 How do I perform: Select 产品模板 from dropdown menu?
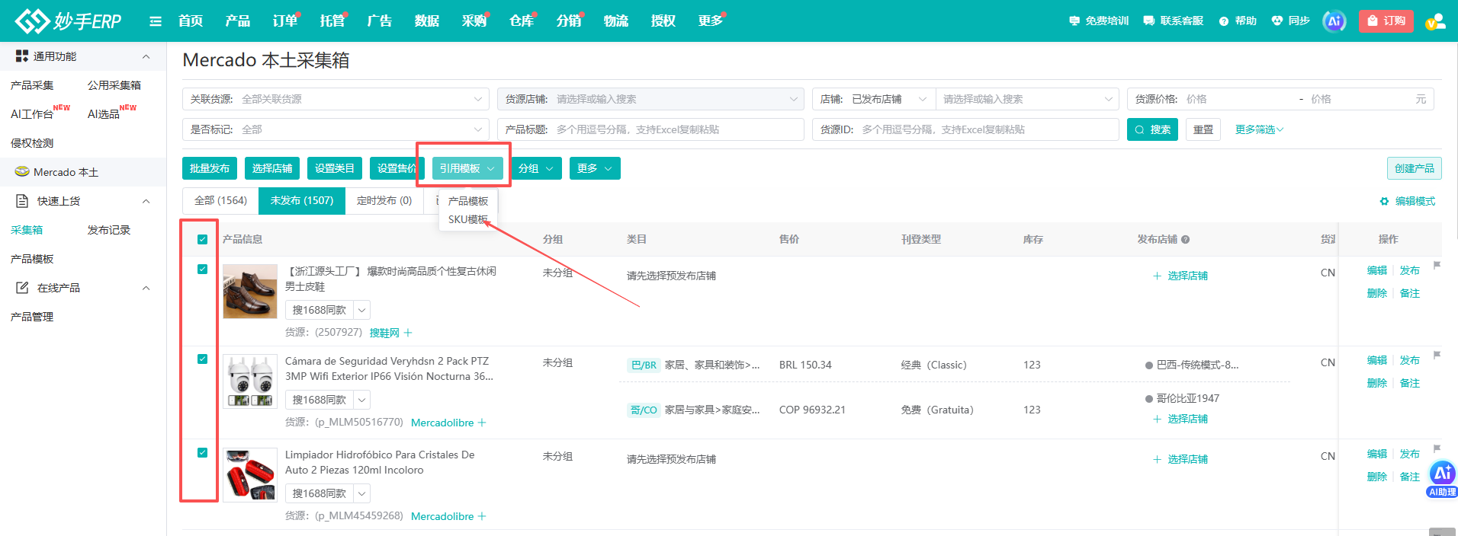click(x=468, y=201)
